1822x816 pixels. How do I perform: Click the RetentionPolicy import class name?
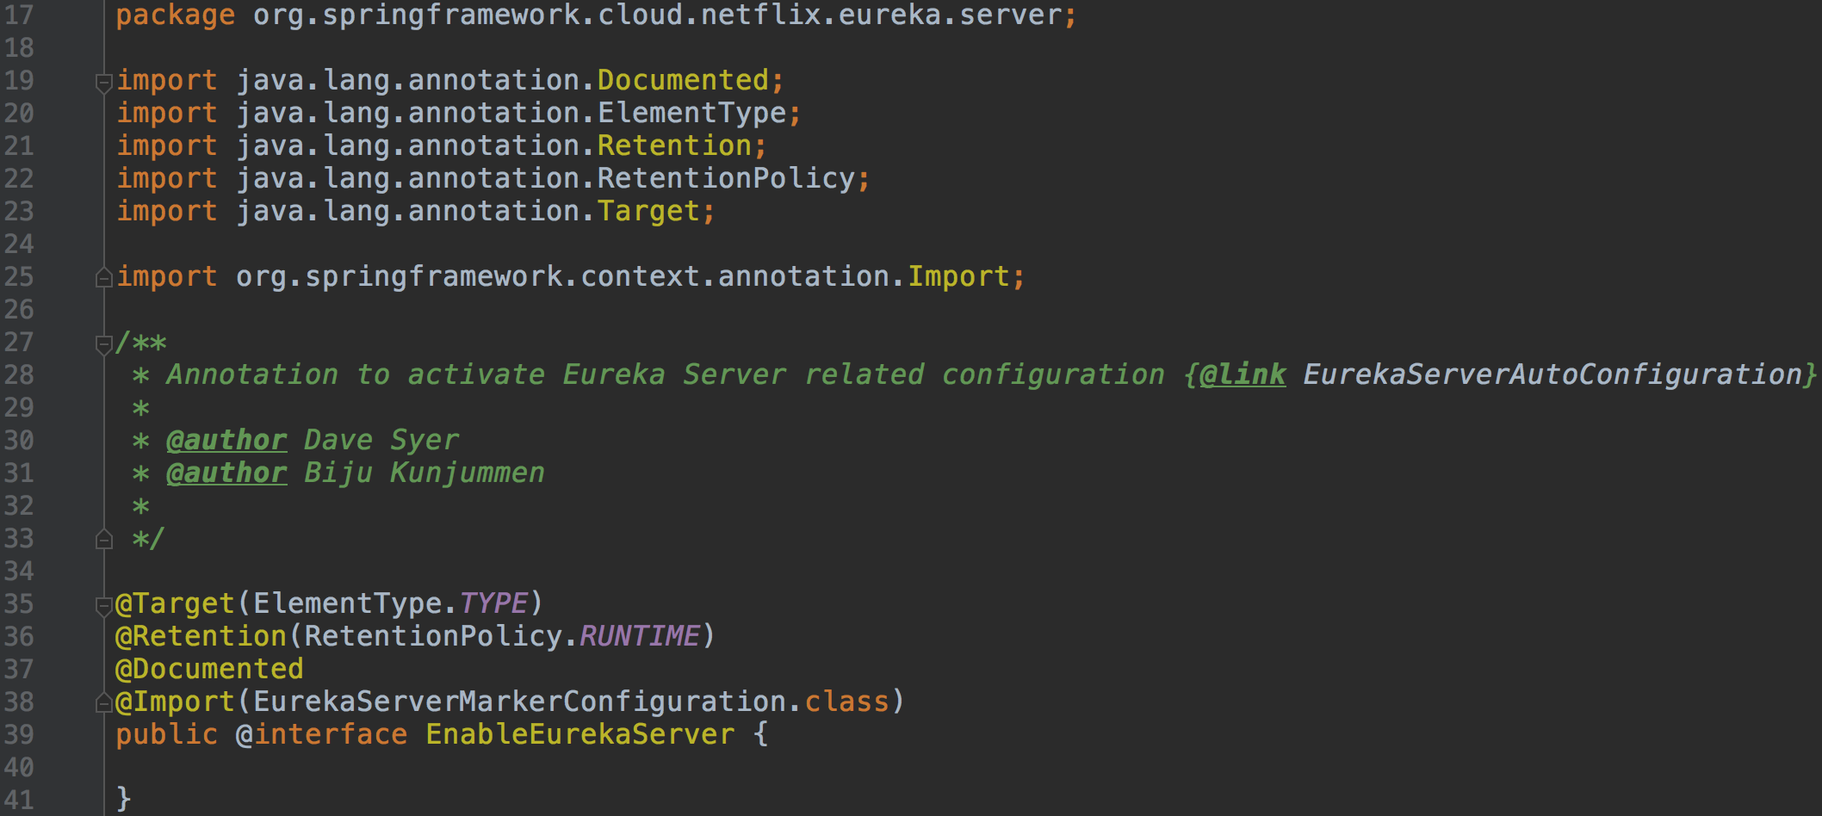click(x=726, y=179)
